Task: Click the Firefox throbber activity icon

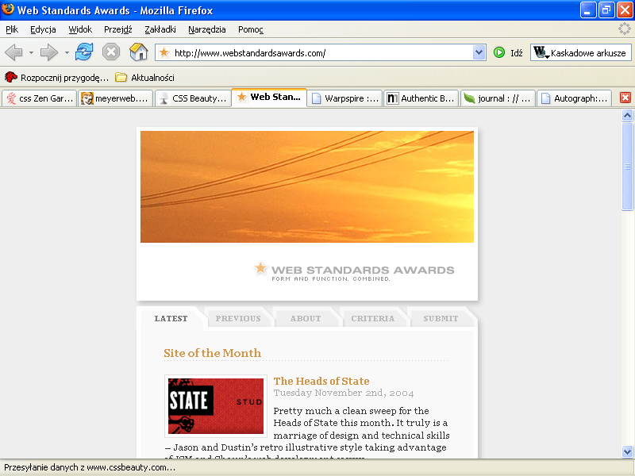Action: pos(625,29)
